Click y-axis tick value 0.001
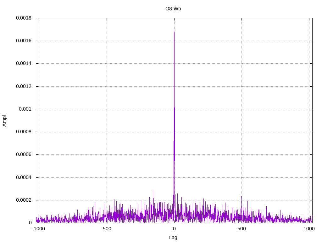 pyautogui.click(x=25, y=109)
